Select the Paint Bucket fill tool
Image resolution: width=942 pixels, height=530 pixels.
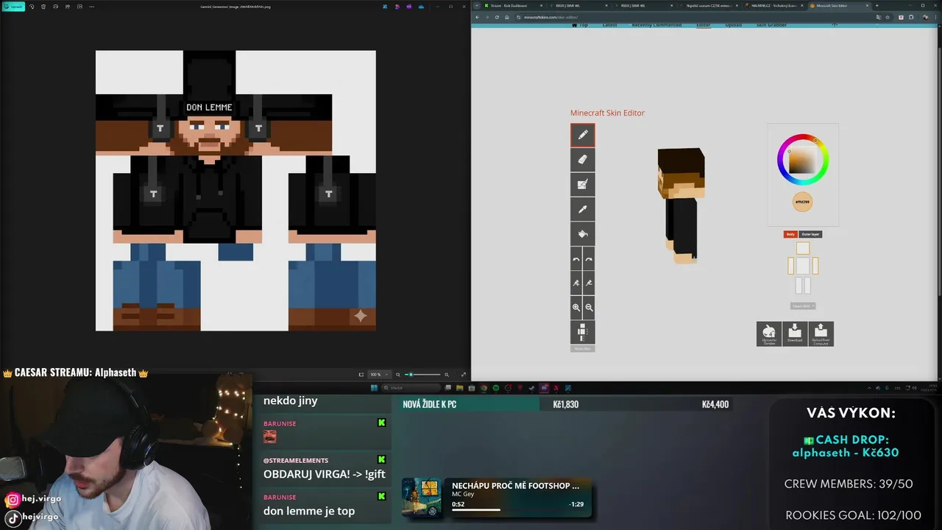tap(582, 234)
